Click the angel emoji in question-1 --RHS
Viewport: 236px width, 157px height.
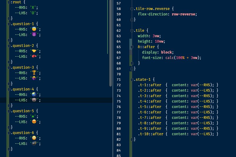pyautogui.click(x=34, y=29)
